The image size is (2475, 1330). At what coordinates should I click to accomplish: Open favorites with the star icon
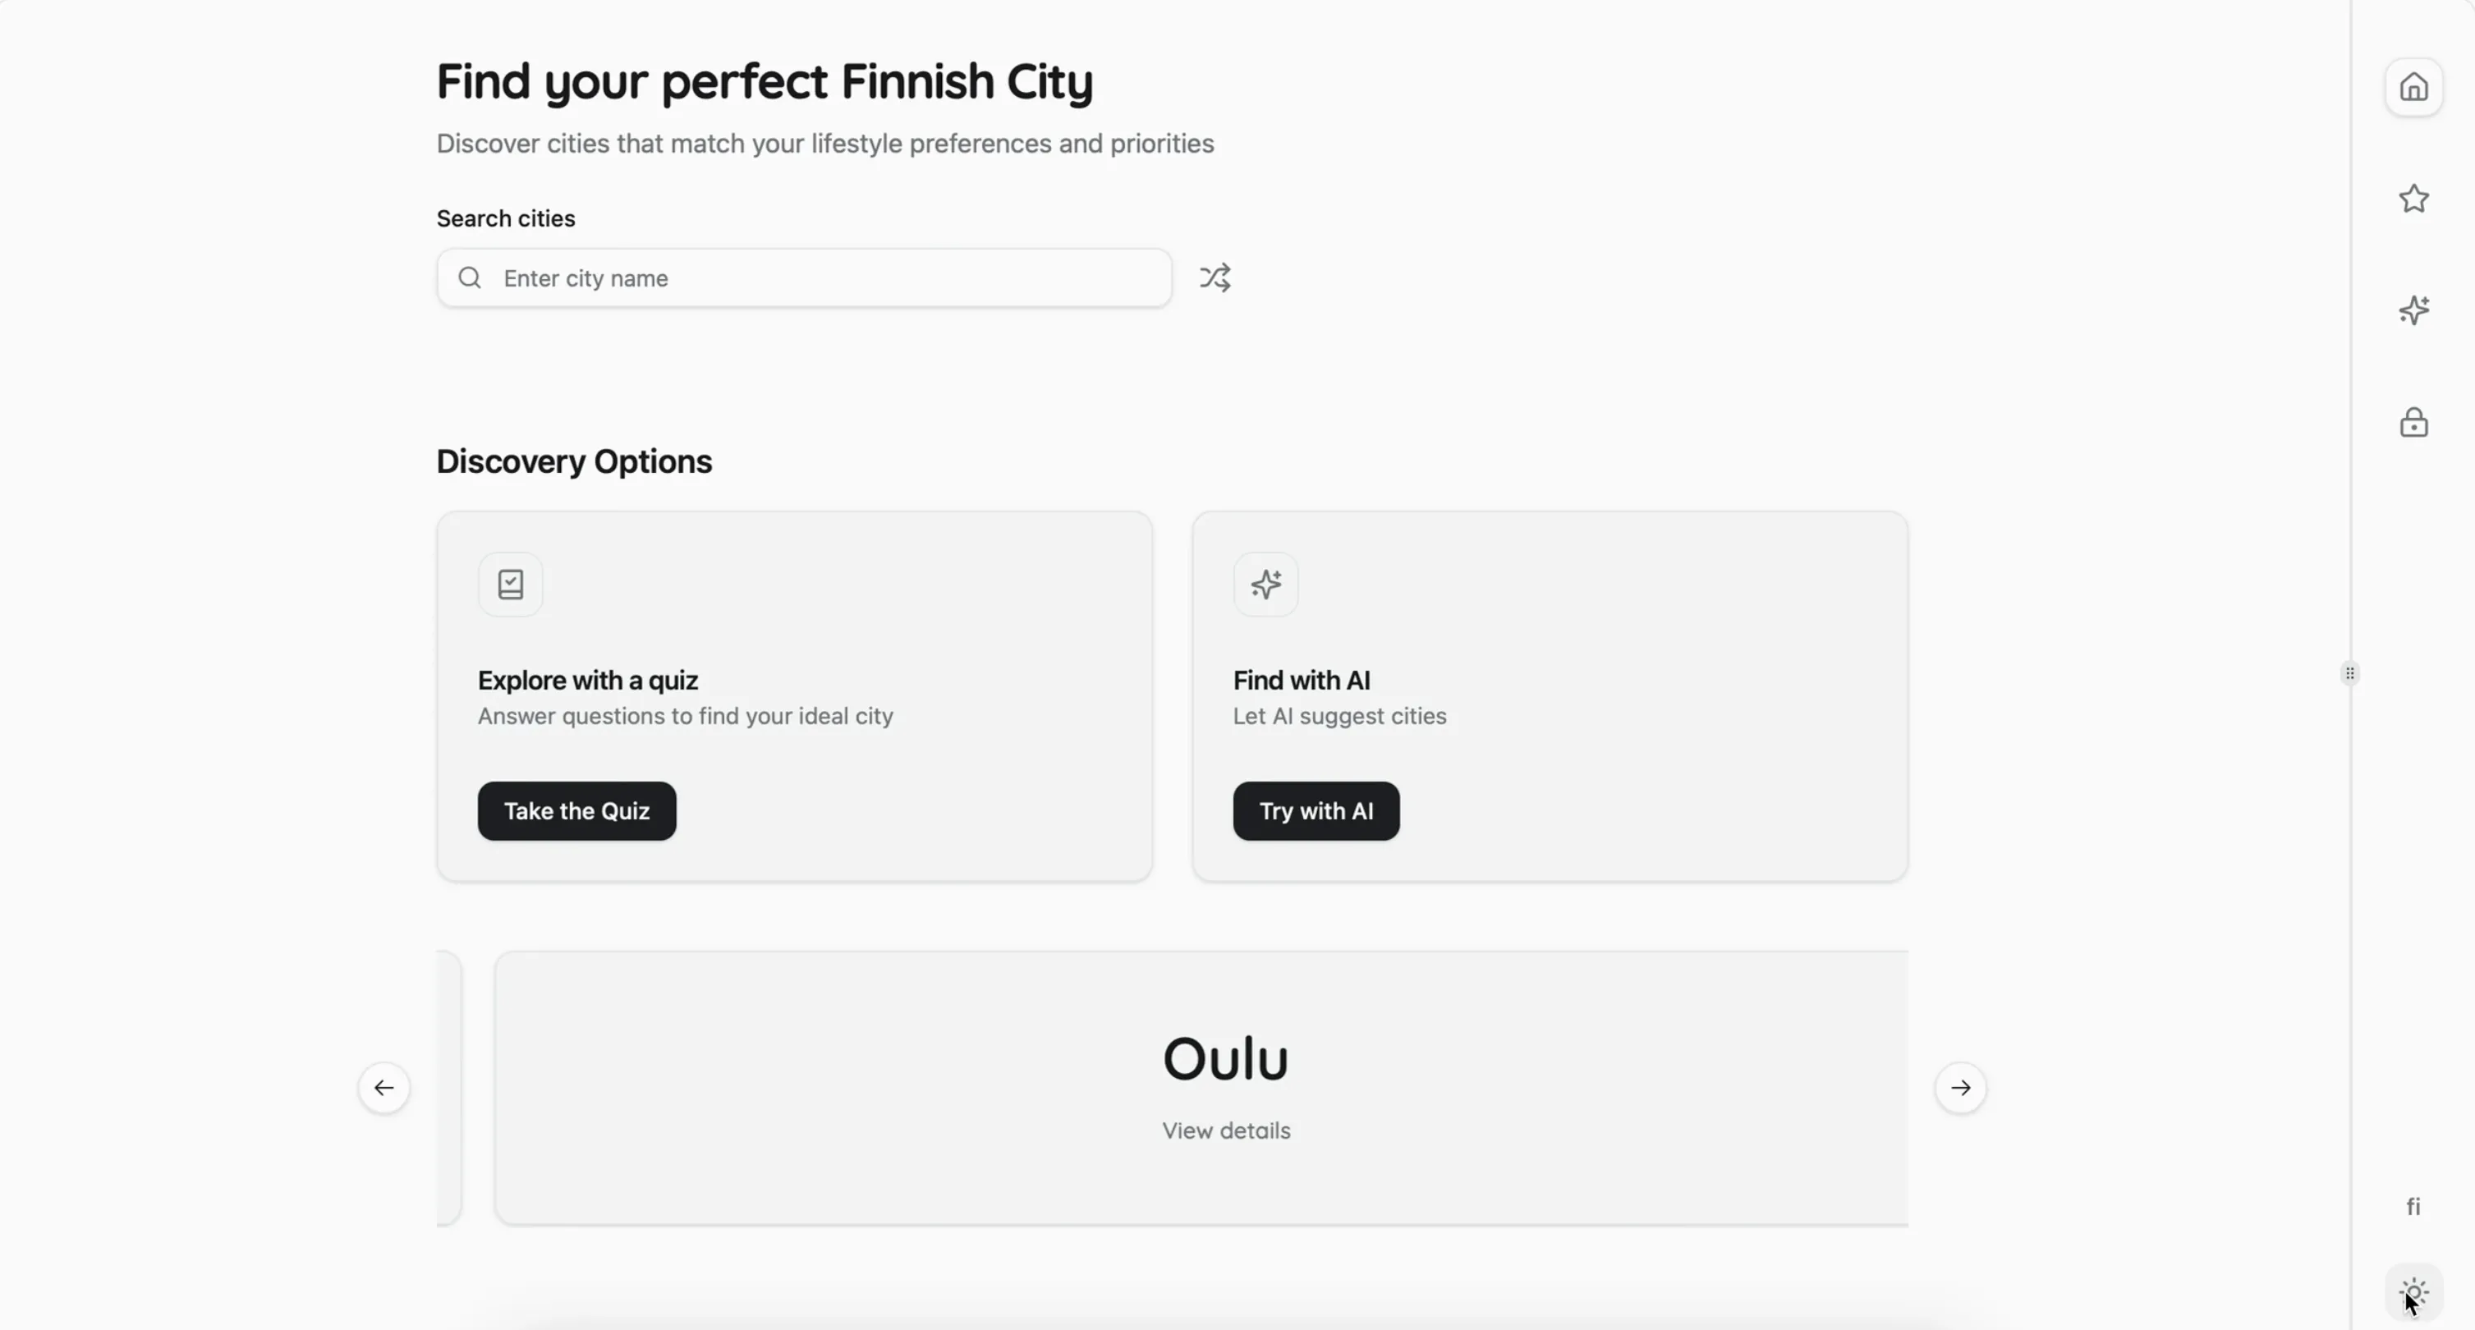pos(2414,199)
